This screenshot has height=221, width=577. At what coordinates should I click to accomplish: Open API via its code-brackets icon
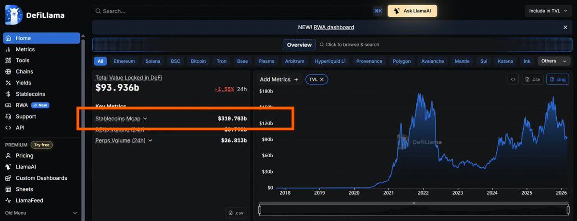pos(8,128)
